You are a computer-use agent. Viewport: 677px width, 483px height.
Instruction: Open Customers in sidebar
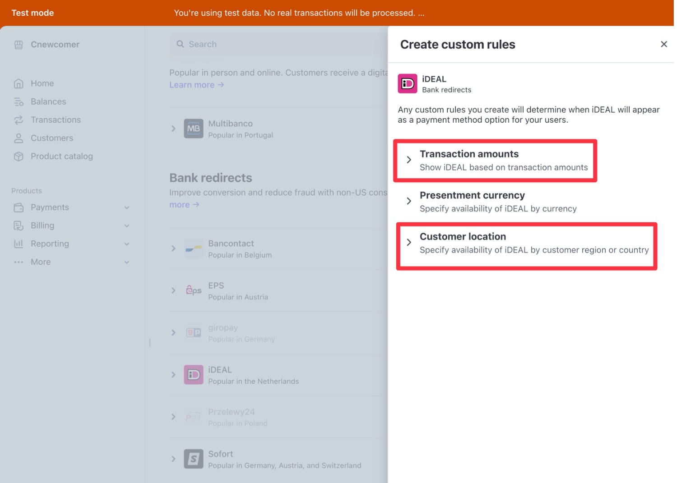click(x=52, y=138)
